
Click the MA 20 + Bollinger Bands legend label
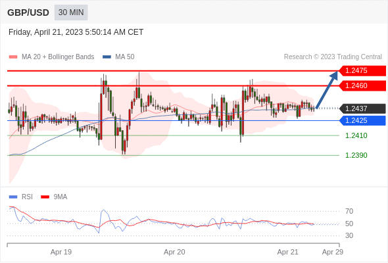[x=58, y=57]
